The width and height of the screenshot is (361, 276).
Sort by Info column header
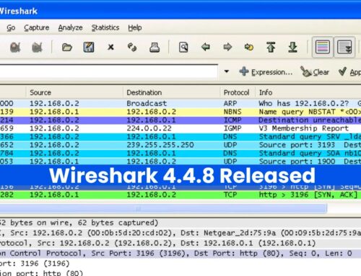tap(308, 92)
